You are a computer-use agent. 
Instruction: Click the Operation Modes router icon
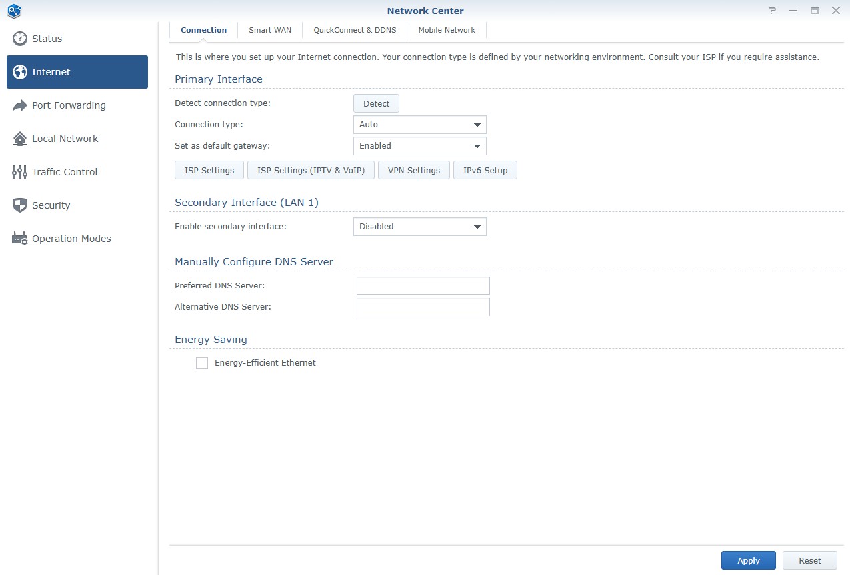tap(20, 239)
